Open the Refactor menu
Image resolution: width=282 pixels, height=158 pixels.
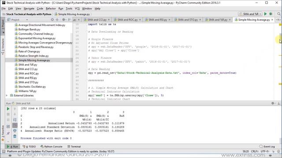click(x=51, y=9)
